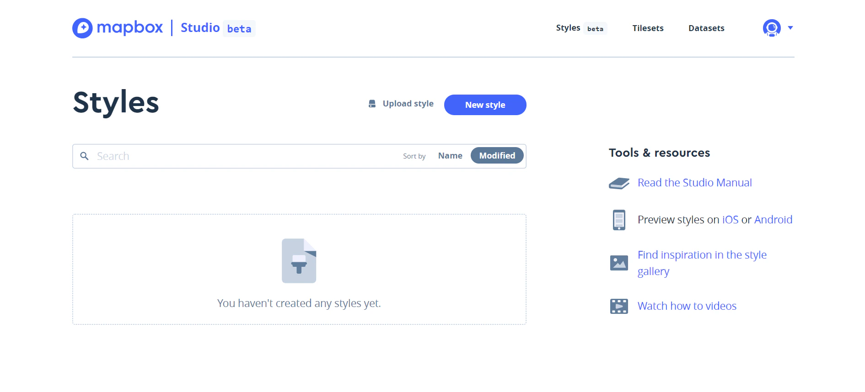
Task: Click the "Tools & resources" heading
Action: (x=659, y=153)
